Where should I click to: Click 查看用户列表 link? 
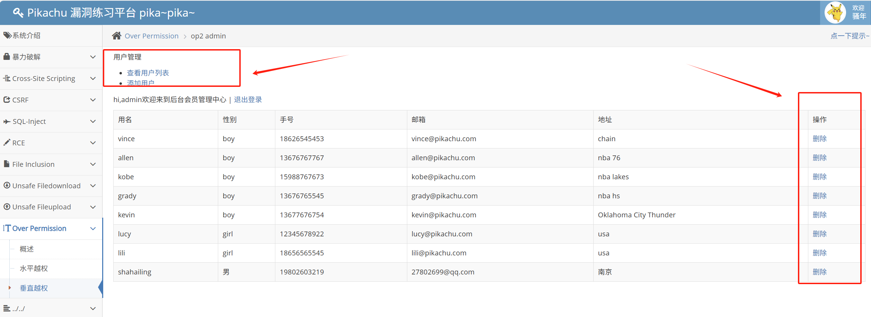pyautogui.click(x=148, y=73)
